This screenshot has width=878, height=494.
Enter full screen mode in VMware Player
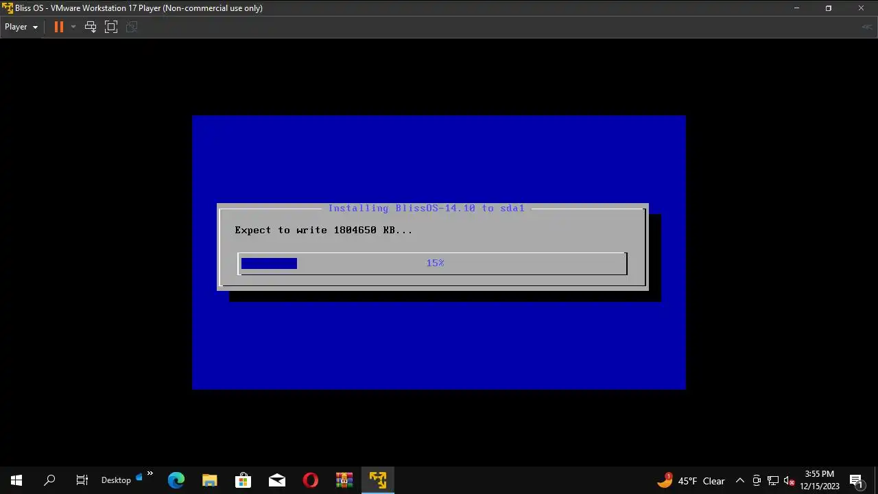pyautogui.click(x=111, y=27)
